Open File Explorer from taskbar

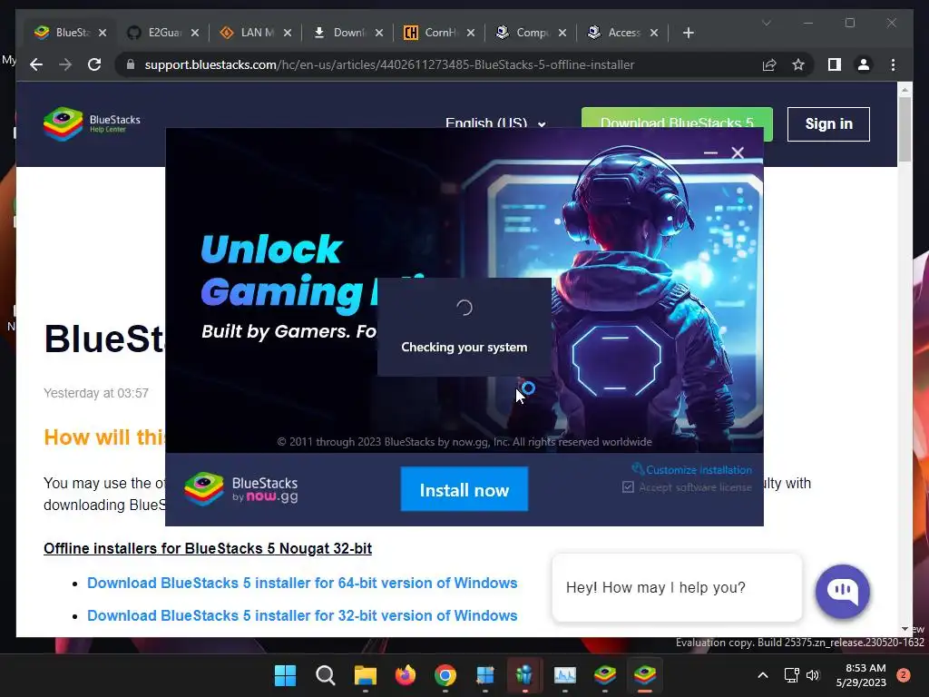(365, 674)
